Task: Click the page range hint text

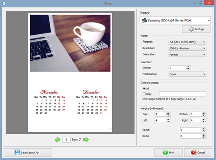Action: 169,99
